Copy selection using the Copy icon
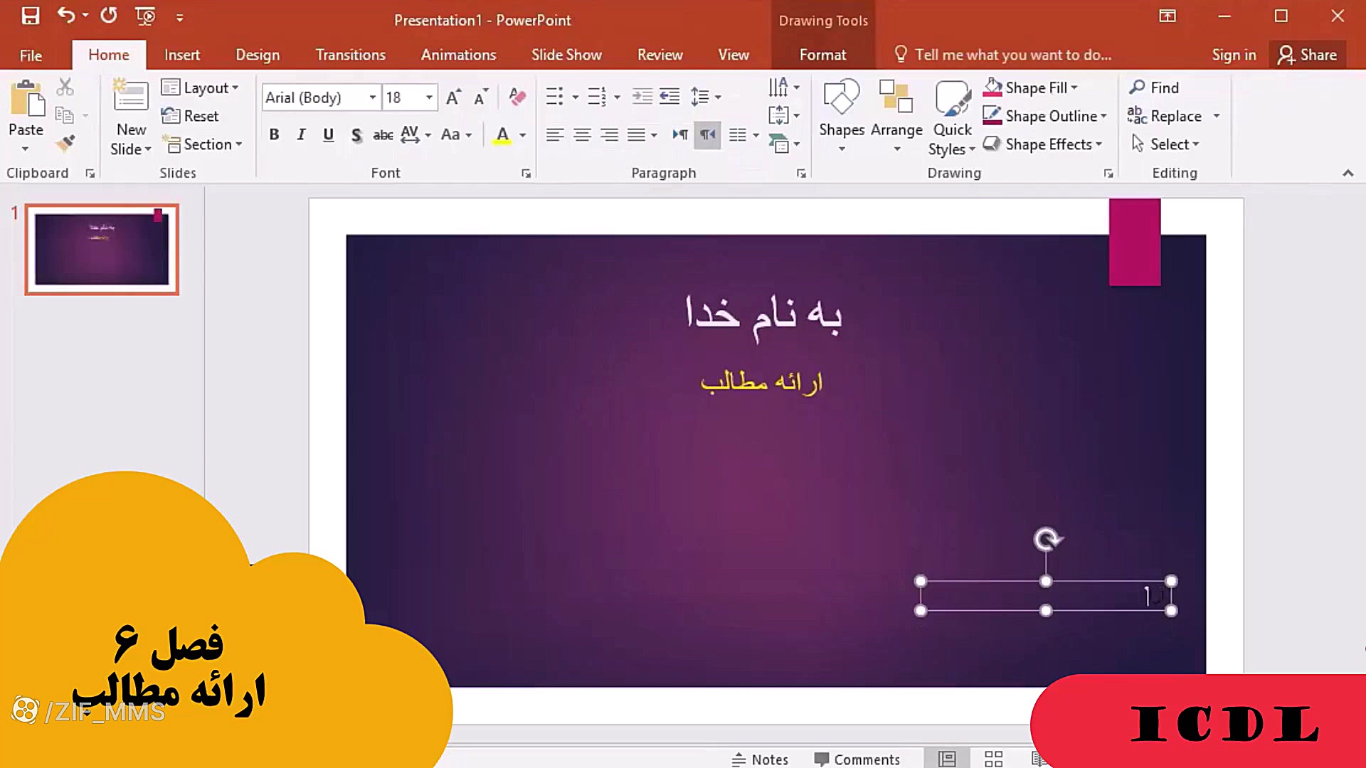This screenshot has width=1366, height=768. coord(65,114)
